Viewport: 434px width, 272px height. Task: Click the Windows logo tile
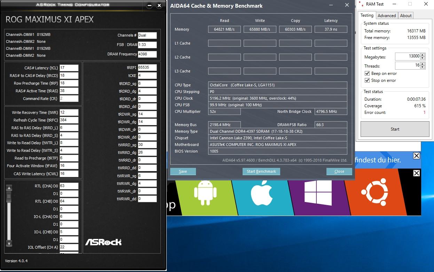click(x=318, y=193)
